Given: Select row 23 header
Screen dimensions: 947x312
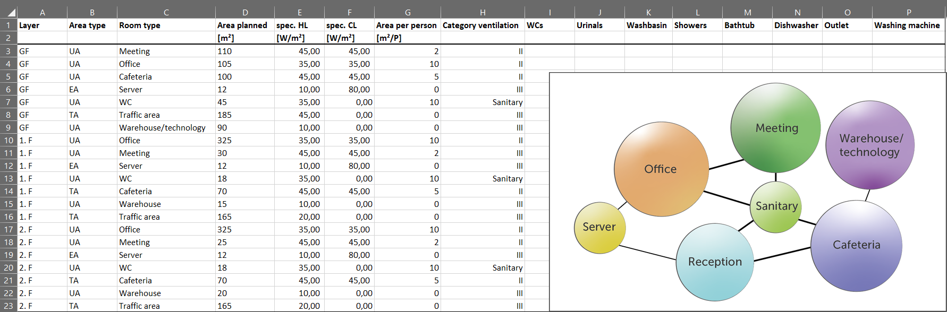Looking at the screenshot, I should (x=9, y=306).
